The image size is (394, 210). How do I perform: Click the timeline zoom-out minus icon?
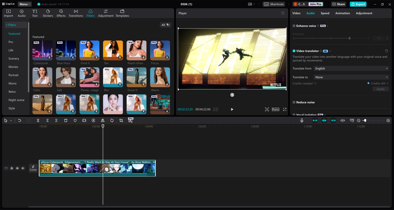click(x=359, y=121)
